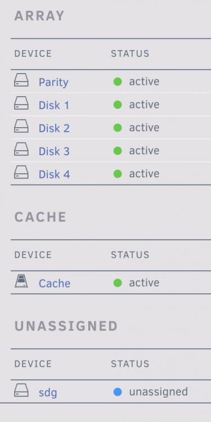This screenshot has height=422, width=211.
Task: Click the green active dot for Disk 3
Action: pos(118,151)
